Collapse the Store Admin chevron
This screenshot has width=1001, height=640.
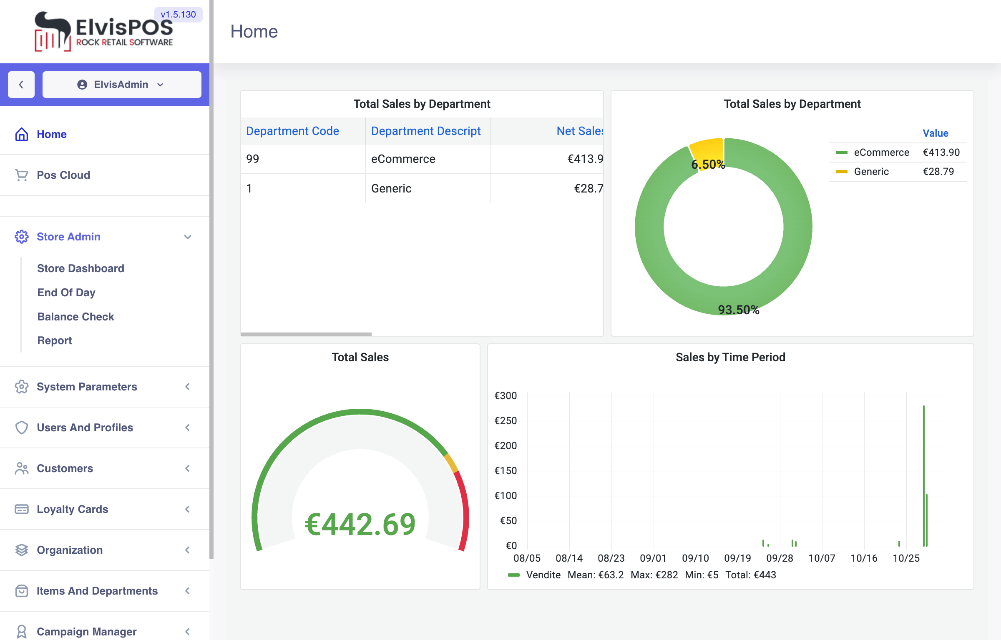188,237
